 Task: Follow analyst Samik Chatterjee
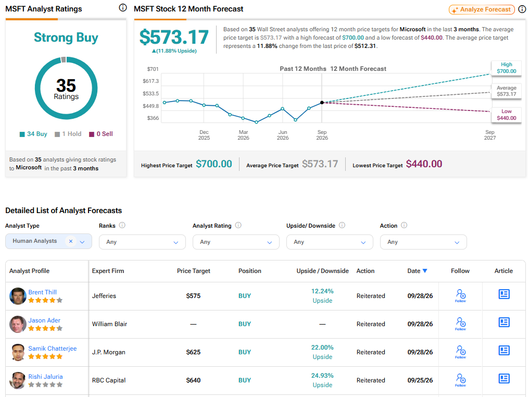tap(460, 352)
